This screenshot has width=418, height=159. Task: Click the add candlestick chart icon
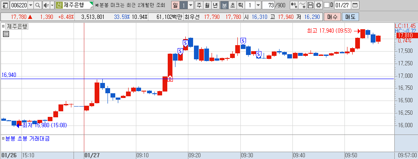(x=294, y=5)
